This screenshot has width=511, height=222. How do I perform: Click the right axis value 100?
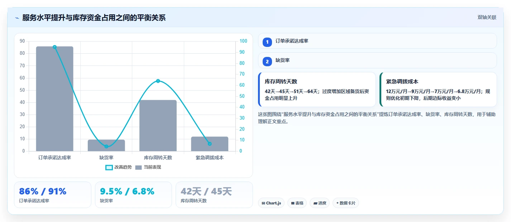[x=243, y=41]
